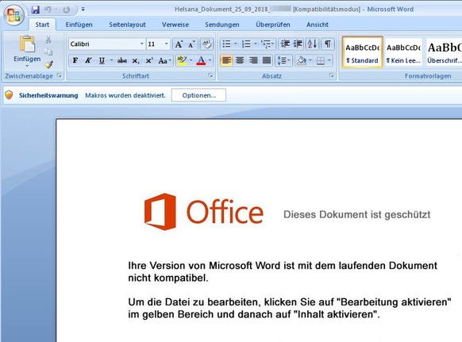462x342 pixels.
Task: Click the text "Dieses Dokument ist geschützt"
Action: 356,214
